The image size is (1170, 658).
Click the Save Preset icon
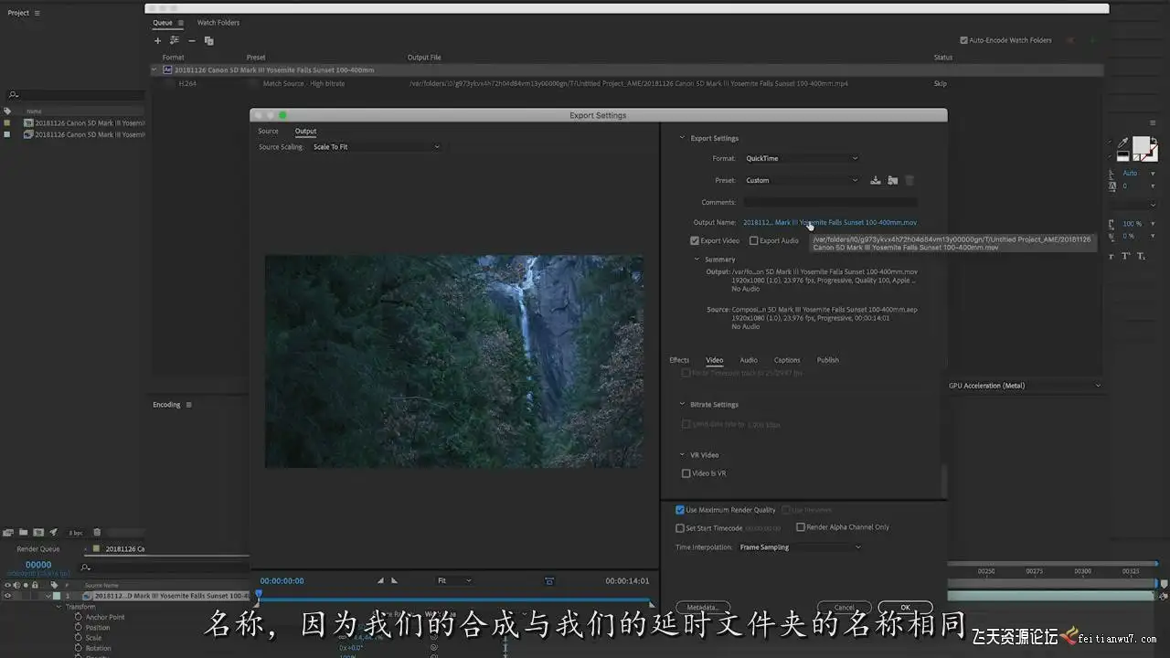click(x=875, y=180)
